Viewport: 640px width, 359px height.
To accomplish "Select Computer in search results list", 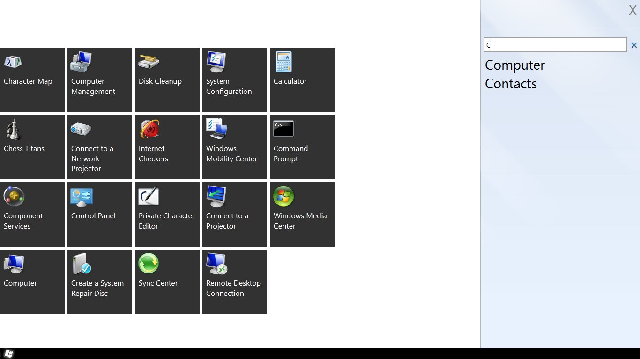I will (x=514, y=65).
